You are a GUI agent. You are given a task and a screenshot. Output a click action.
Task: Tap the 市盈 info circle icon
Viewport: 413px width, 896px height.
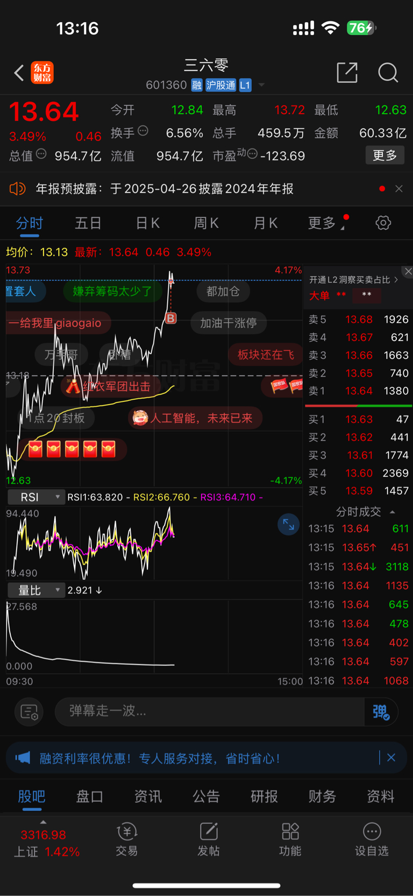coord(252,154)
